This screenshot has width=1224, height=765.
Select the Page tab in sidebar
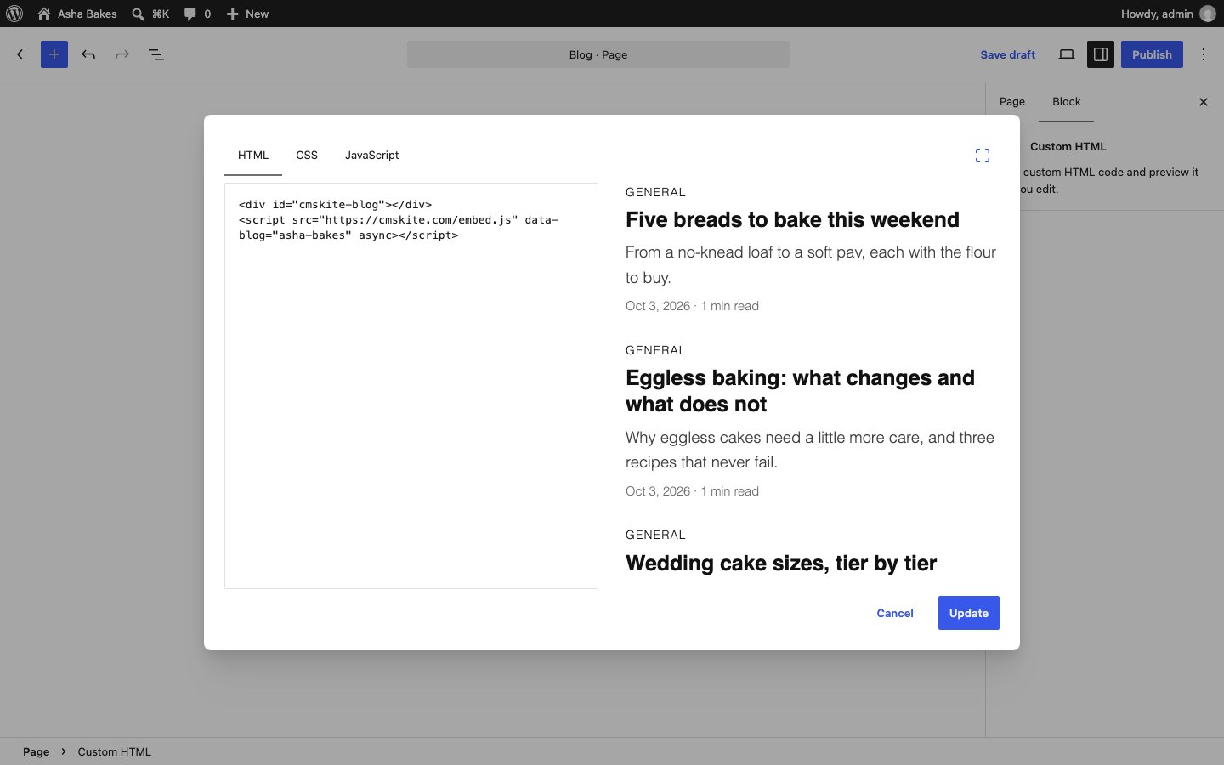1012,102
